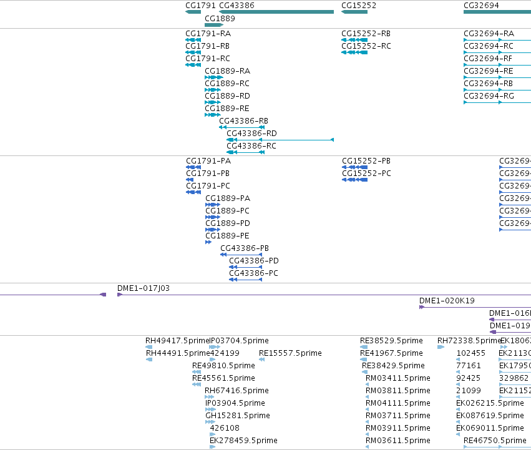The height and width of the screenshot is (450, 531).
Task: Open transcript CG15252-RB
Action: click(366, 34)
